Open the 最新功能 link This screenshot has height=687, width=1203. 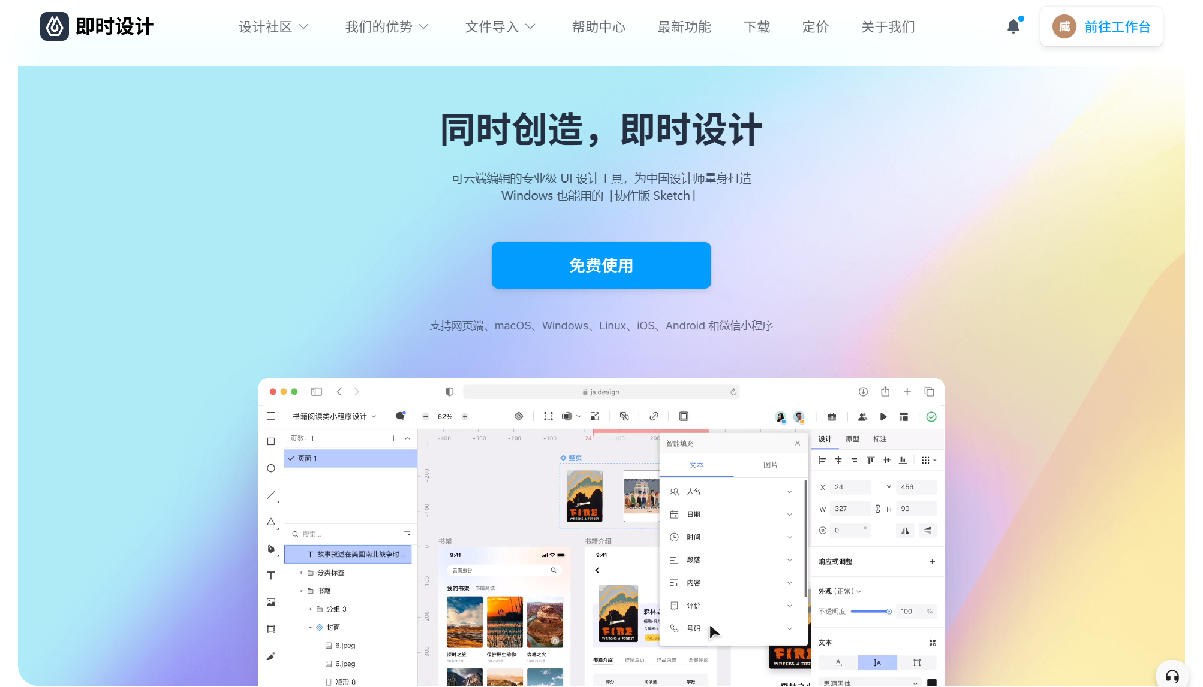coord(684,27)
